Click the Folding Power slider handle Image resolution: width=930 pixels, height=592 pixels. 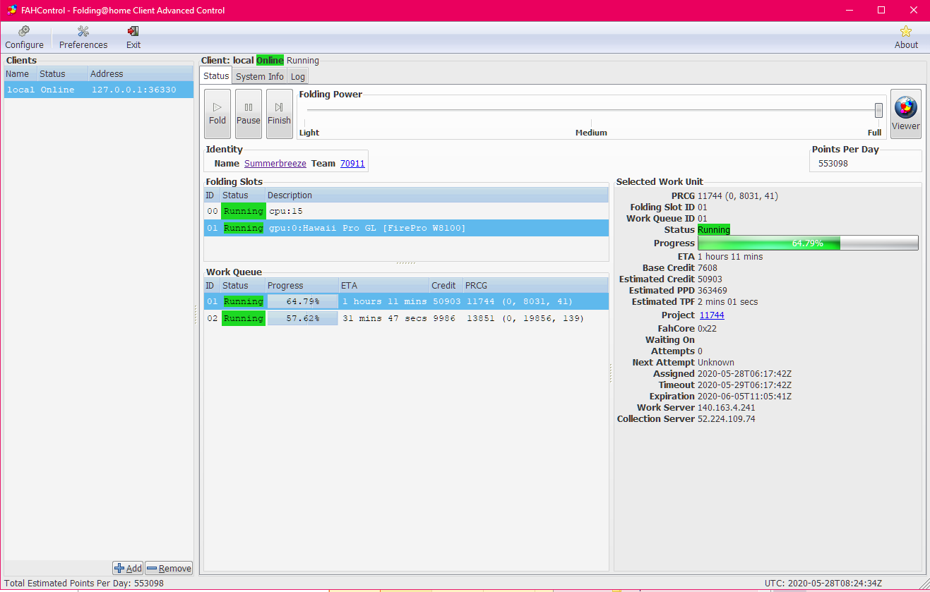tap(878, 110)
